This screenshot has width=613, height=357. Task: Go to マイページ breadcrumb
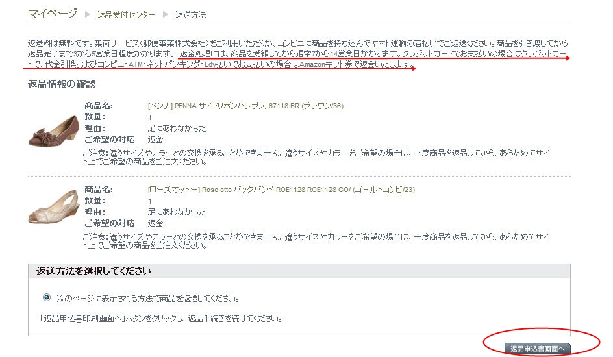click(53, 14)
